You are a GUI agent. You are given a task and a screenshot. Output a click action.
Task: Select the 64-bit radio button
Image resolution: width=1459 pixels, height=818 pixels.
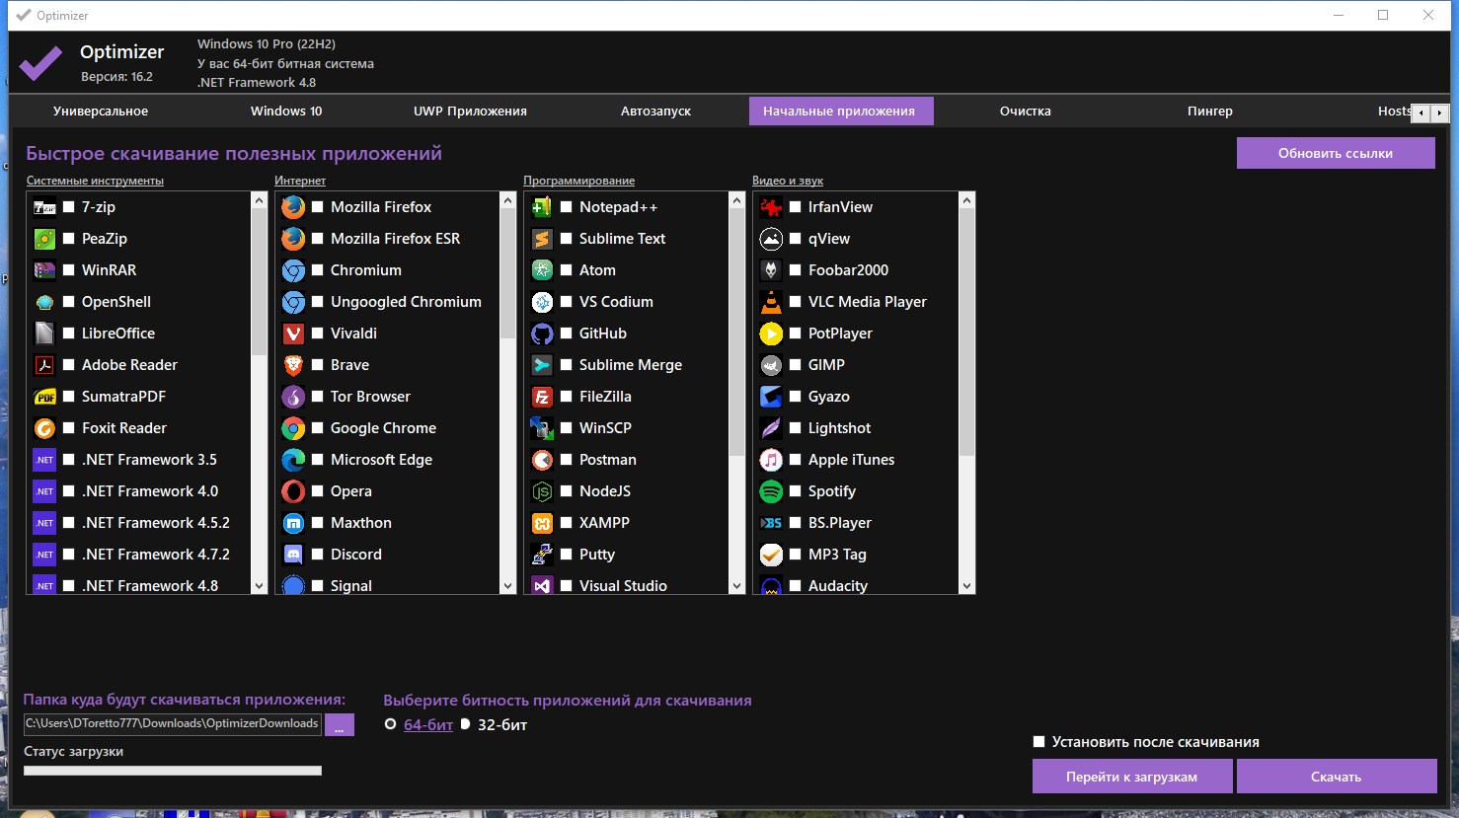[390, 724]
